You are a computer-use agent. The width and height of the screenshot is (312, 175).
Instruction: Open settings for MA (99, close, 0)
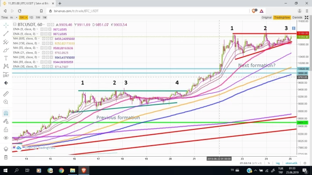(46, 62)
